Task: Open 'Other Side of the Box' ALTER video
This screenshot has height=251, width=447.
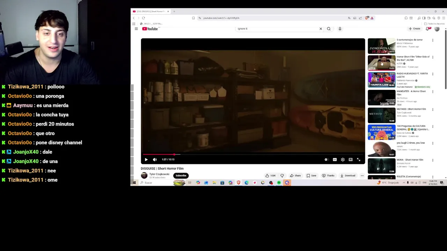Action: click(x=381, y=63)
